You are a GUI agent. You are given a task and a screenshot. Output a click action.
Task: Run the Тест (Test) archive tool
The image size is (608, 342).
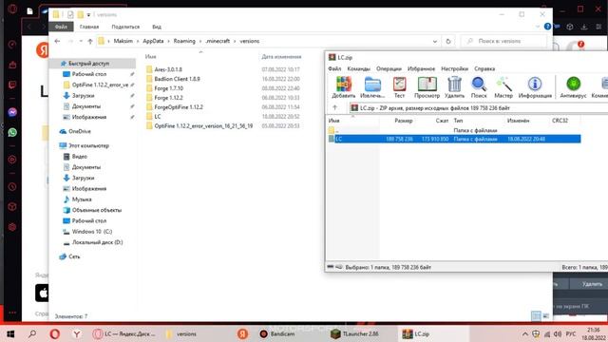(399, 86)
